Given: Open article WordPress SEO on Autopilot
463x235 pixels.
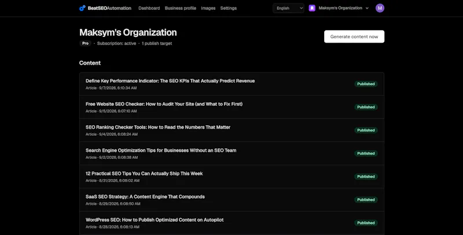Looking at the screenshot, I should 155,220.
